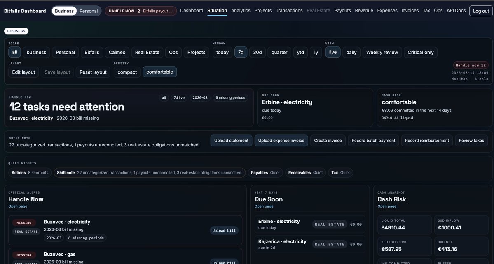Choose the 1y window
The image size is (494, 264).
pyautogui.click(x=316, y=53)
